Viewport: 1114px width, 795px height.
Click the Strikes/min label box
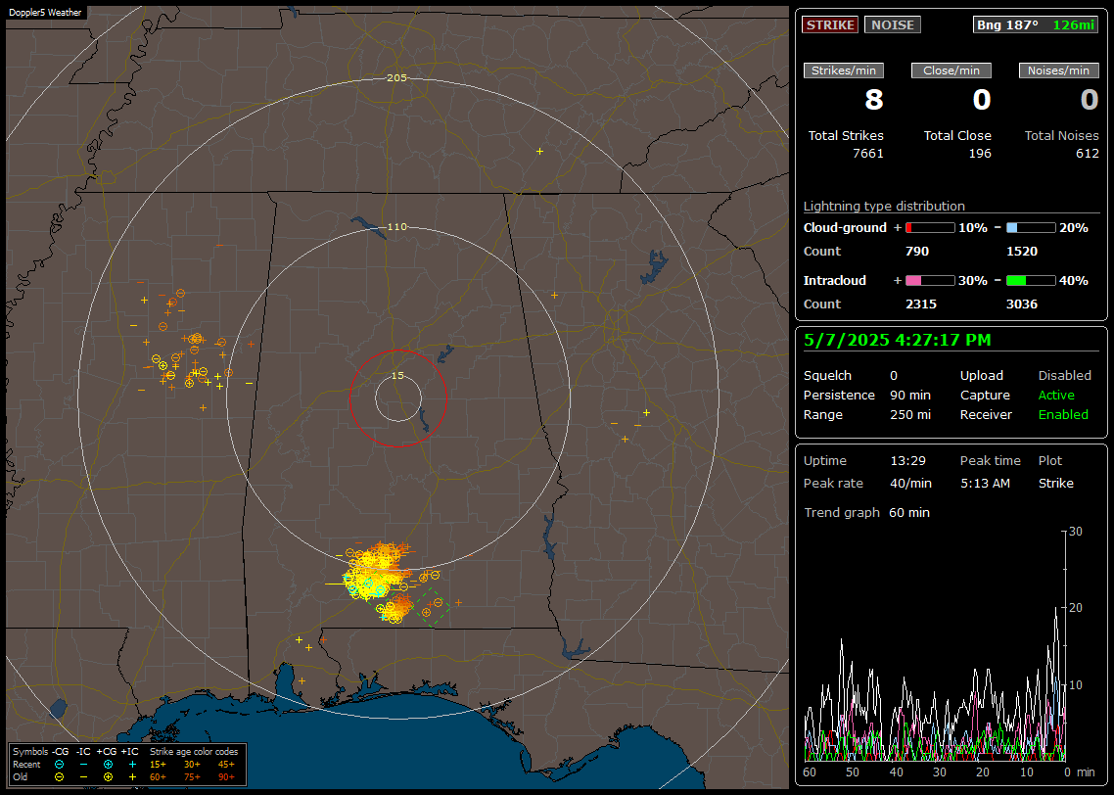(x=843, y=70)
